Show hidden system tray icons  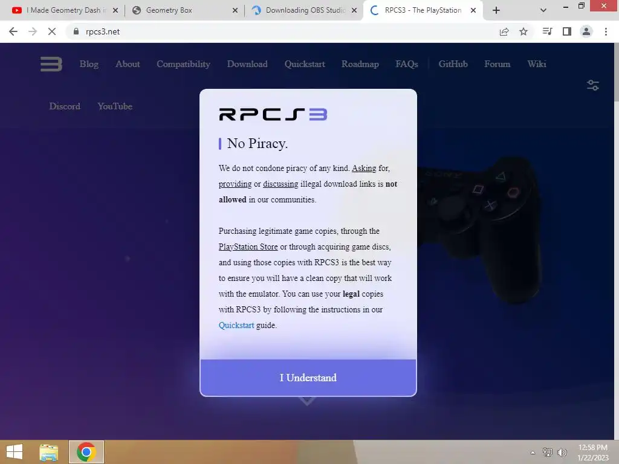[533, 453]
